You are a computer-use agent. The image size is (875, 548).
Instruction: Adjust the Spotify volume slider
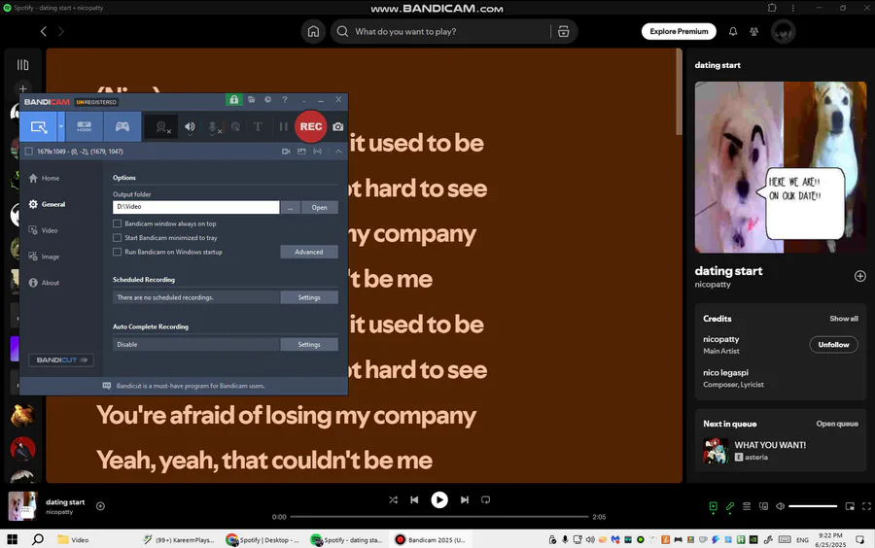tap(813, 506)
